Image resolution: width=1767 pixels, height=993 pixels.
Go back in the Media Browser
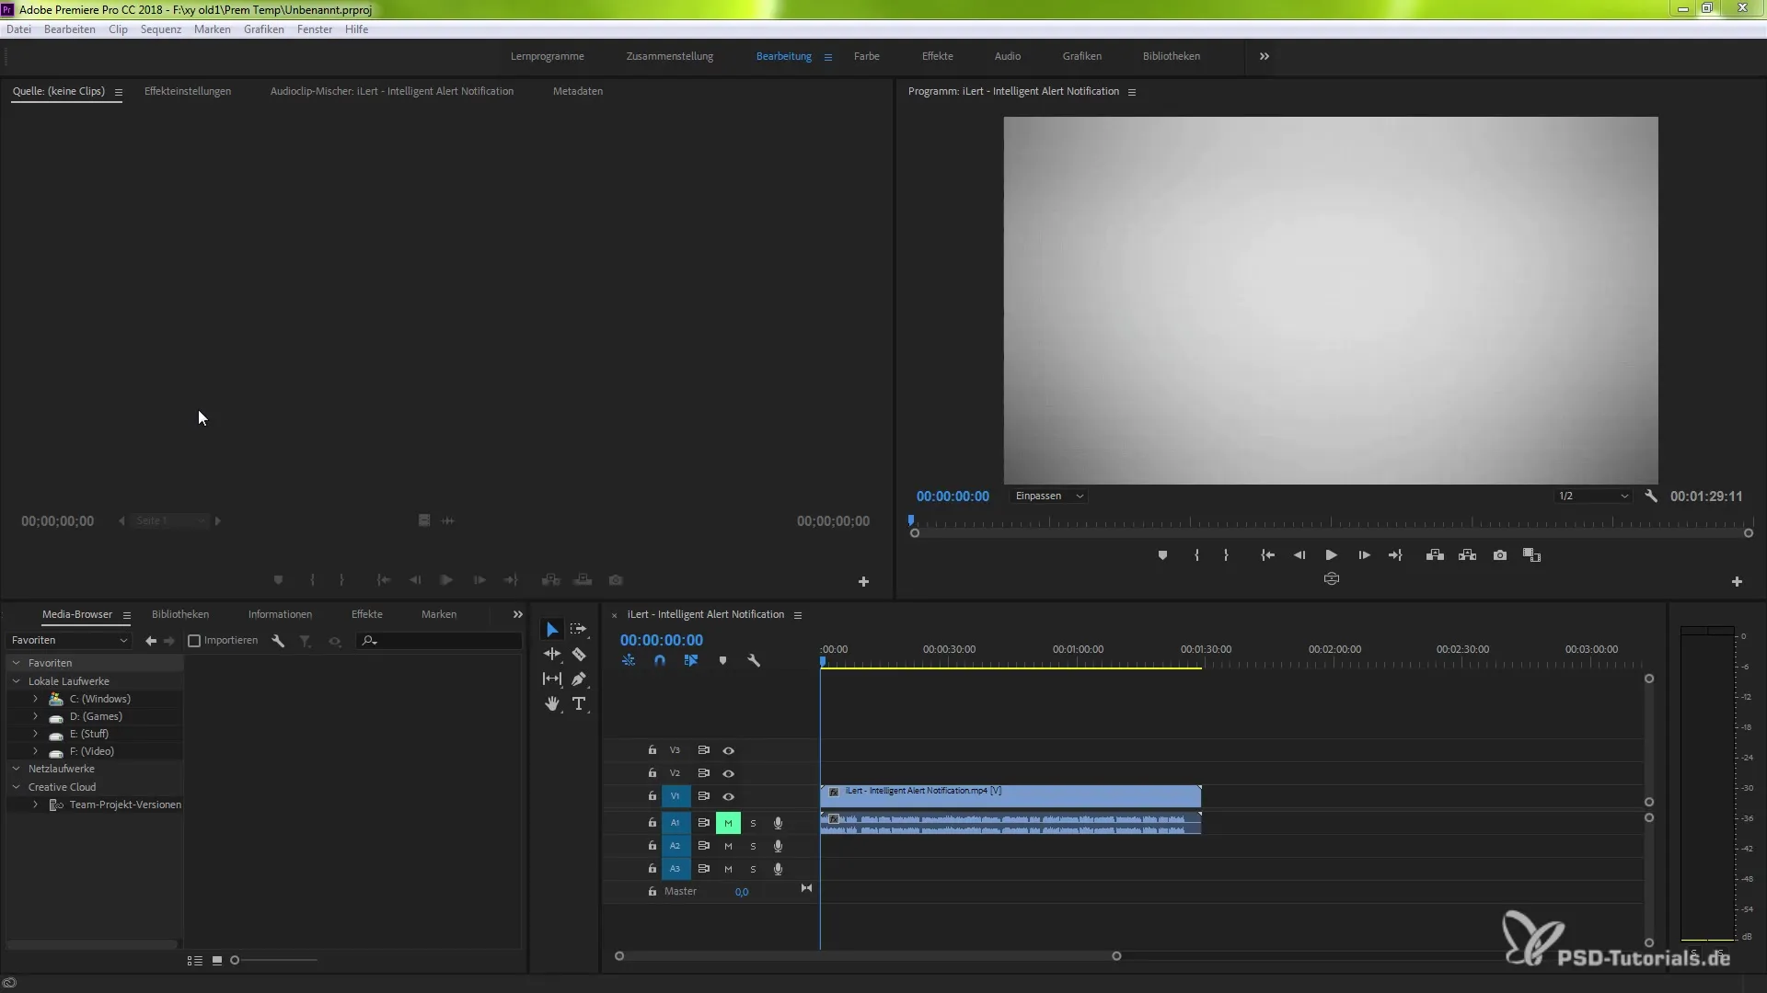151,641
